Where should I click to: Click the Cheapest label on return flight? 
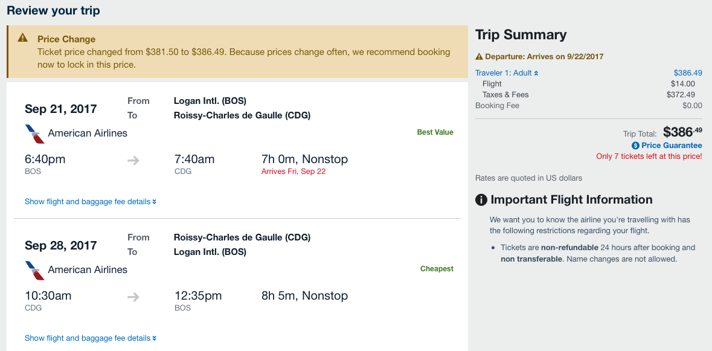(x=437, y=269)
